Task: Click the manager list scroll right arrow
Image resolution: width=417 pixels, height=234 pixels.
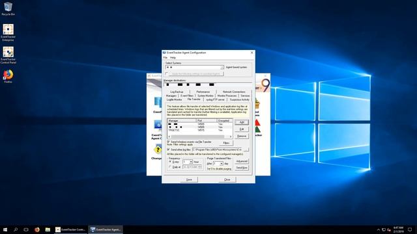Action: [231, 136]
